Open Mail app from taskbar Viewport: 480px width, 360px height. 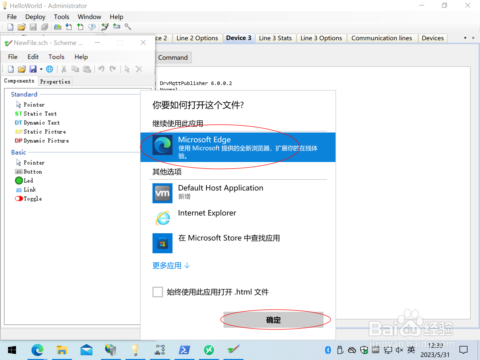pyautogui.click(x=86, y=350)
